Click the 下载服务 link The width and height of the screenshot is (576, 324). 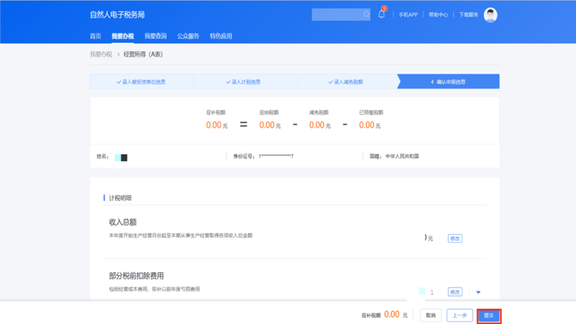(468, 15)
